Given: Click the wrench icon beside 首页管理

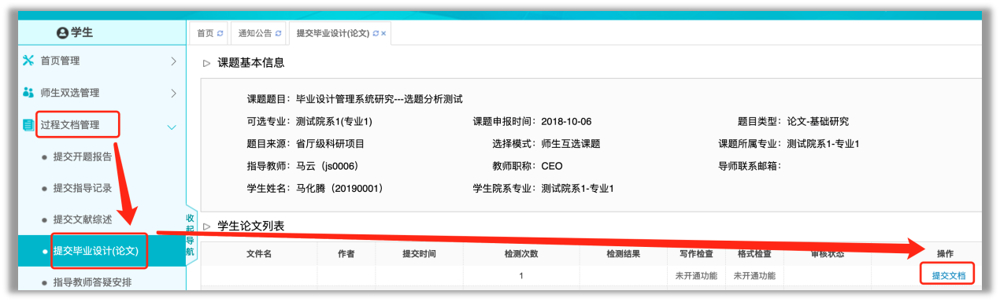Looking at the screenshot, I should click(x=28, y=61).
